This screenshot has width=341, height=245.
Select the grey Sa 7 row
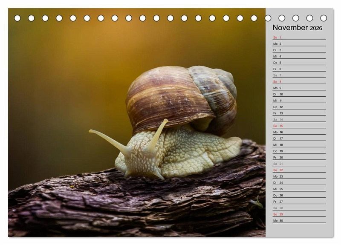299,75
